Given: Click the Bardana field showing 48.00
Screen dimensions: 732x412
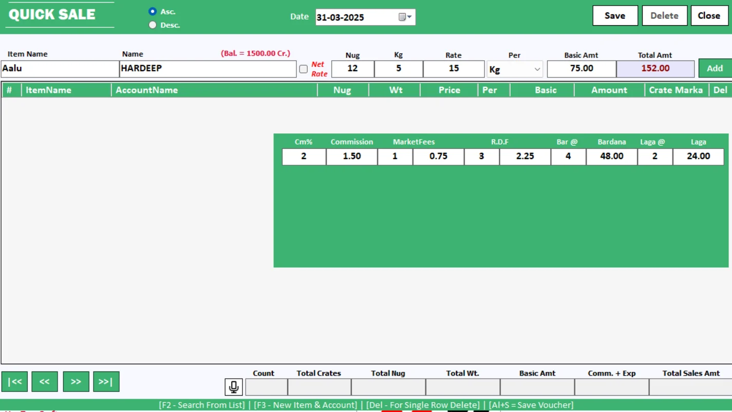Looking at the screenshot, I should pos(612,156).
